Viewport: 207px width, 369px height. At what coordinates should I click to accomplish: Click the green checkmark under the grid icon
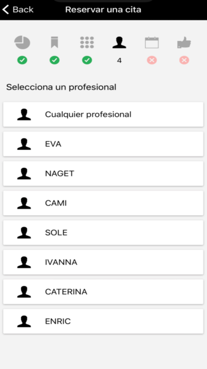tap(87, 60)
